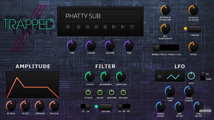Screen dimensions: 214x120
Task: Switch the LP/BP/HP filter type selector
Action: point(124,106)
